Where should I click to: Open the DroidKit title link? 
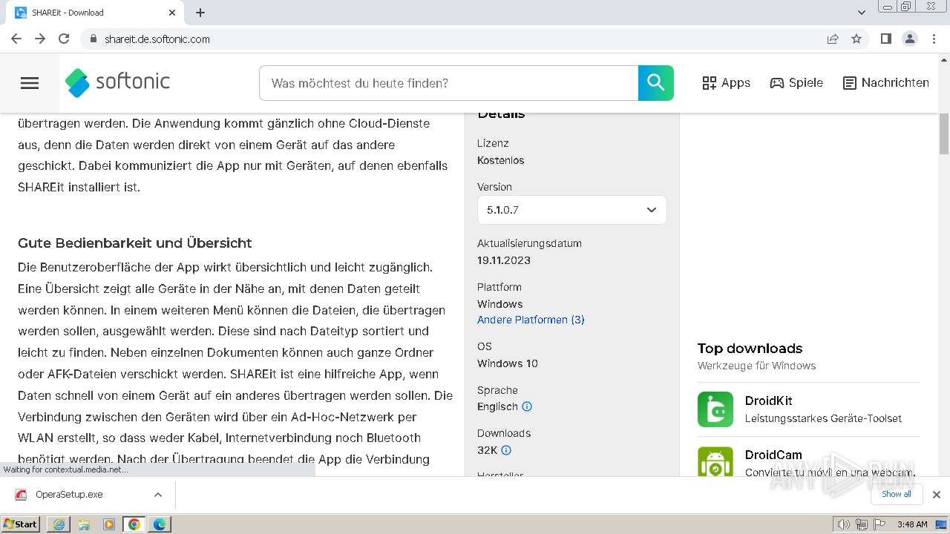(768, 400)
